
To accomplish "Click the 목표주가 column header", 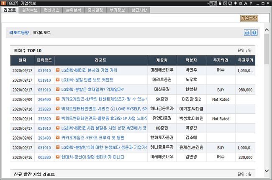I will (x=246, y=60).
